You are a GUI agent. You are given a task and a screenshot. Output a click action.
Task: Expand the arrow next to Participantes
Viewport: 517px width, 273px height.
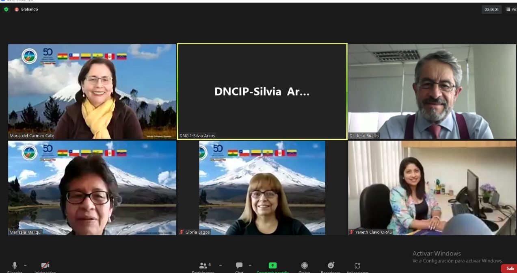click(x=220, y=265)
